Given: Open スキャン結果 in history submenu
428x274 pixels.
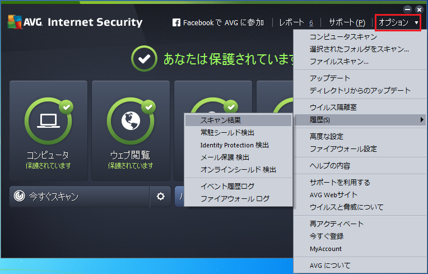Looking at the screenshot, I should 238,120.
